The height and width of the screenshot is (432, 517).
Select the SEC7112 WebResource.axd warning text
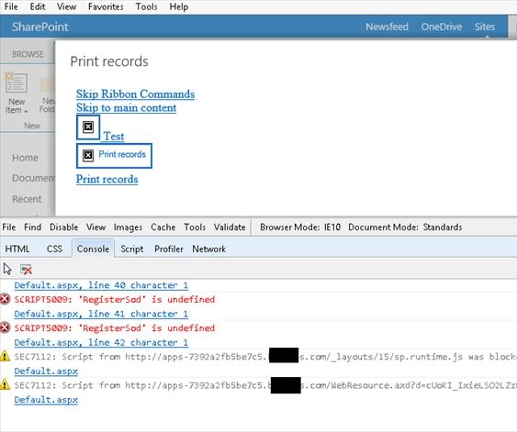pyautogui.click(x=265, y=385)
